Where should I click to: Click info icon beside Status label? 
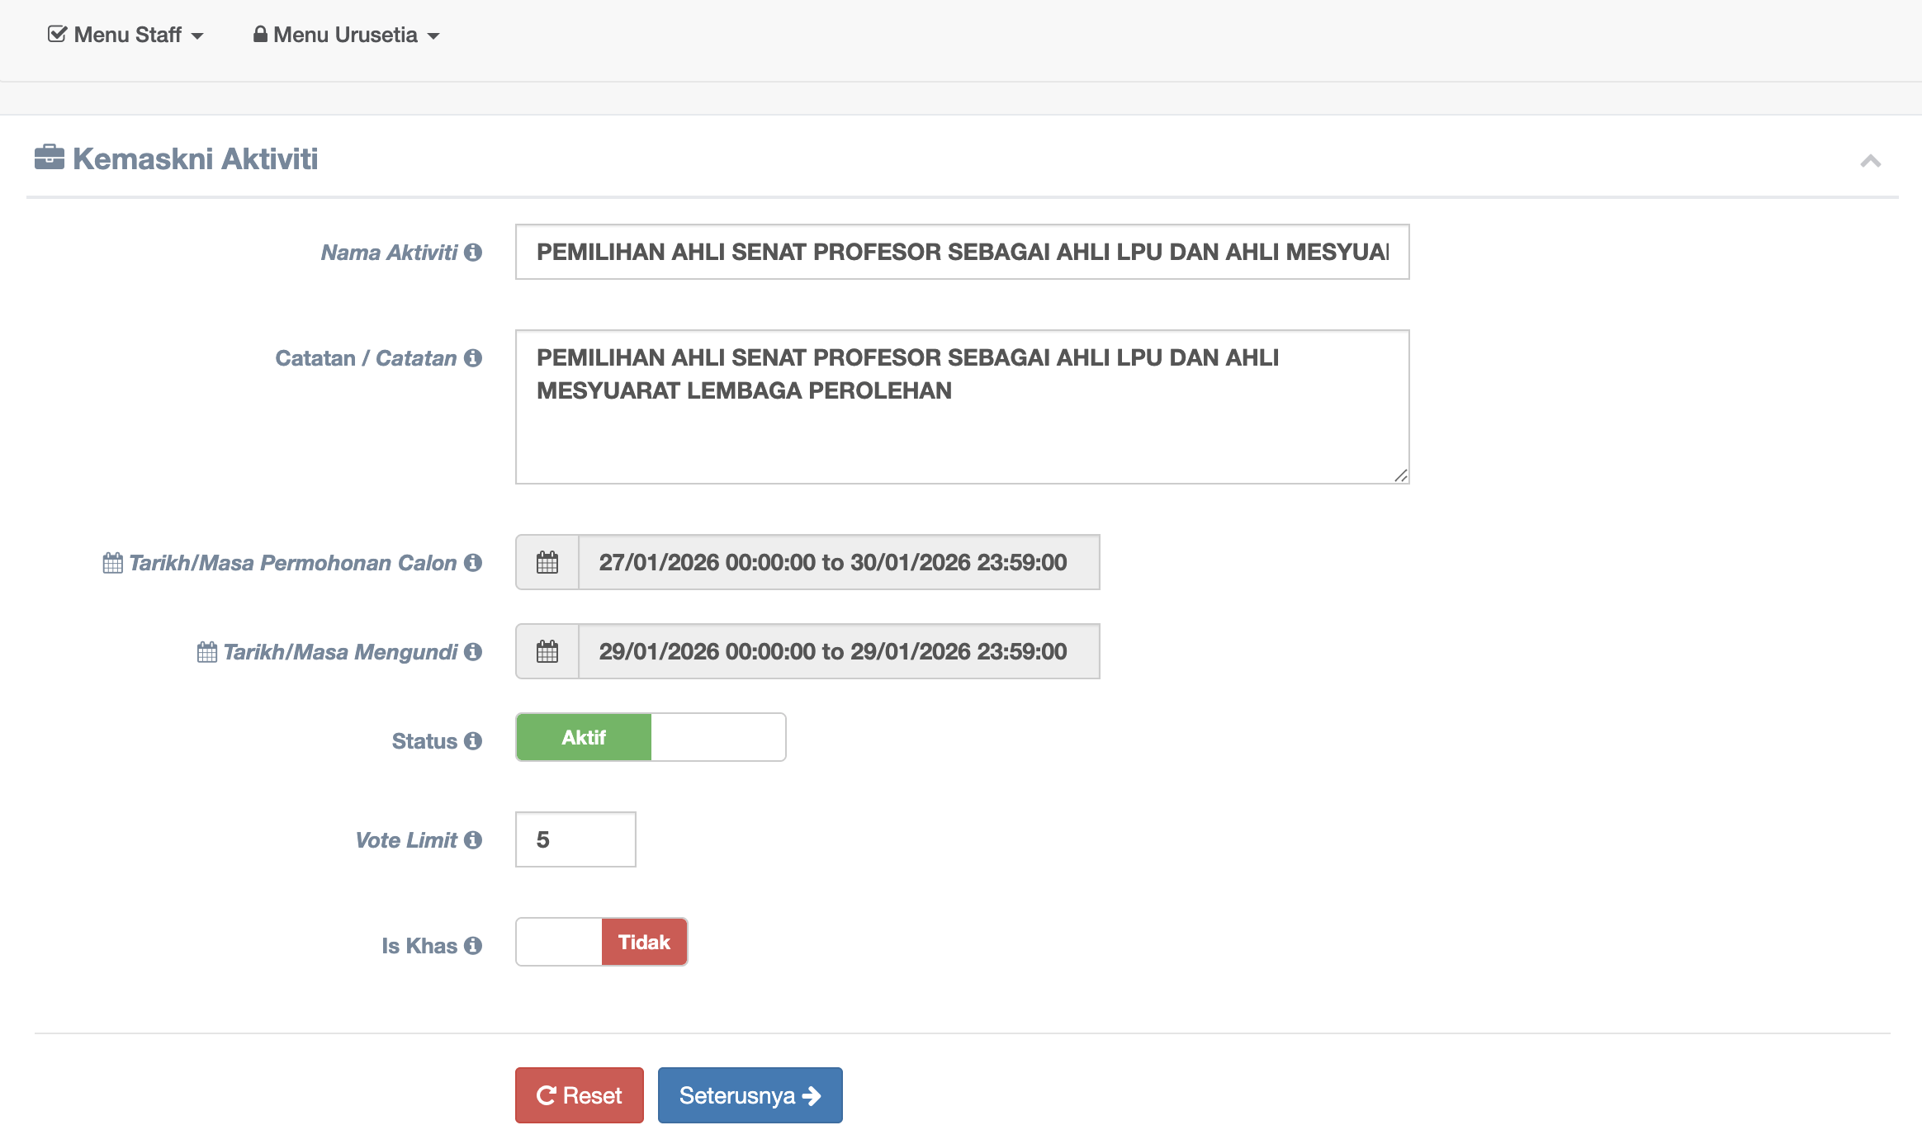tap(473, 741)
